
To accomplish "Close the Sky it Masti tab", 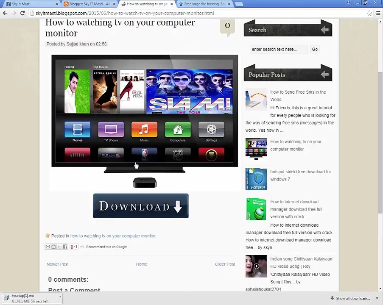I will [57, 4].
